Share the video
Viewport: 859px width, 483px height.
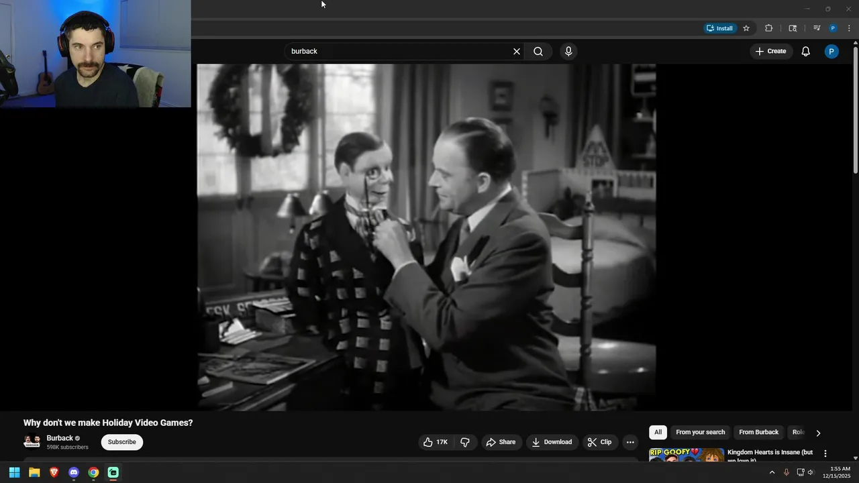[501, 442]
